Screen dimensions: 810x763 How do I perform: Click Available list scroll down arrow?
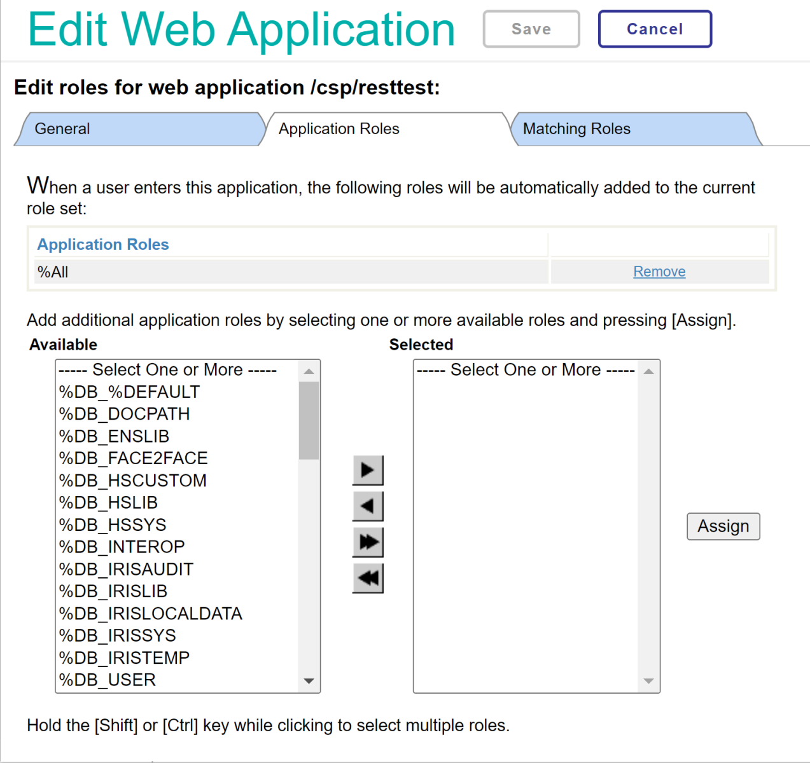tap(309, 681)
